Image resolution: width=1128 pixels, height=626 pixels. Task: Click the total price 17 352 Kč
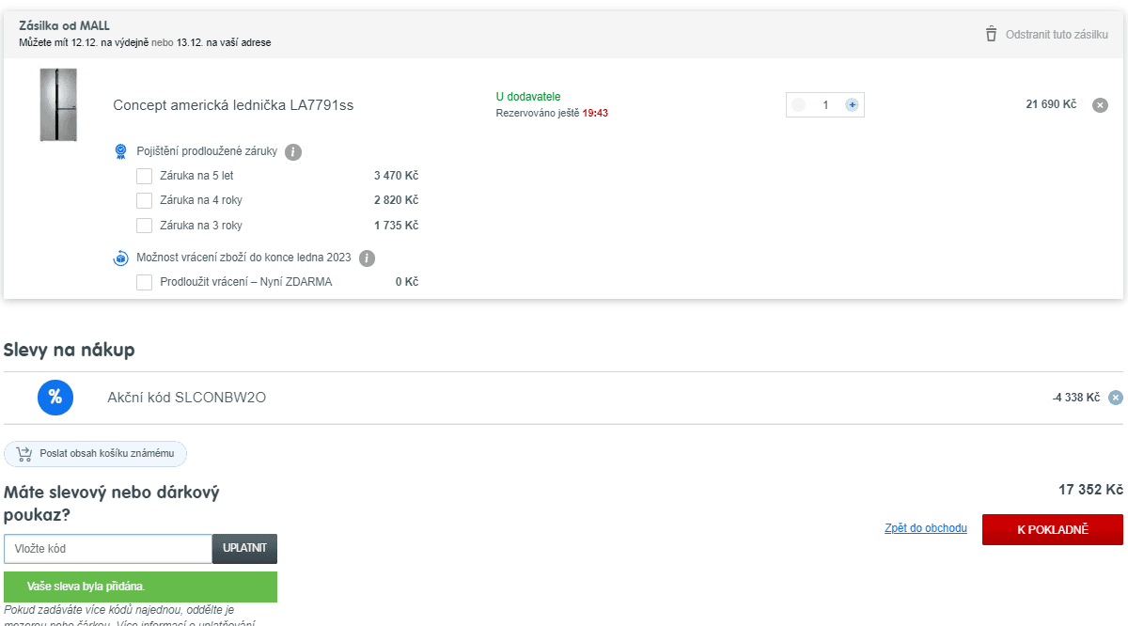point(1090,490)
